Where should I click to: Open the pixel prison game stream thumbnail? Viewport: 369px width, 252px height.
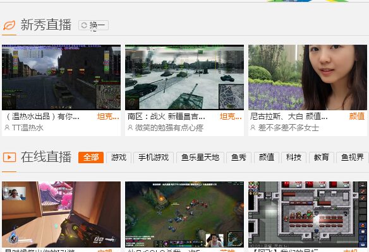308,214
